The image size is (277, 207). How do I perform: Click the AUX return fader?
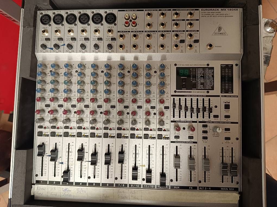click(177, 162)
